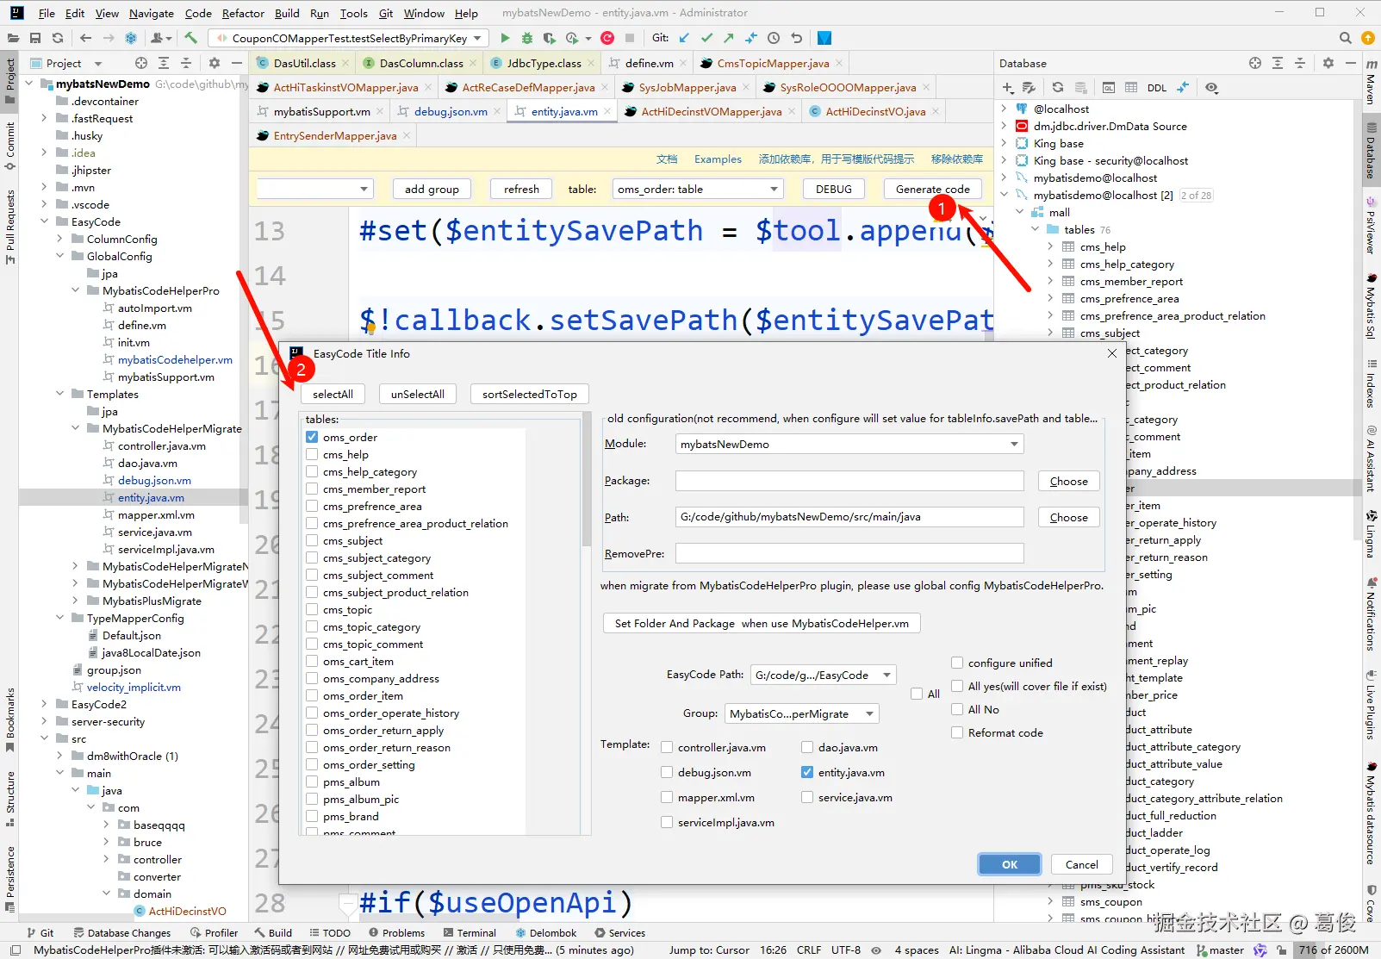This screenshot has width=1381, height=959.
Task: View DDL using the Database panel DDL icon
Action: coord(1157,87)
